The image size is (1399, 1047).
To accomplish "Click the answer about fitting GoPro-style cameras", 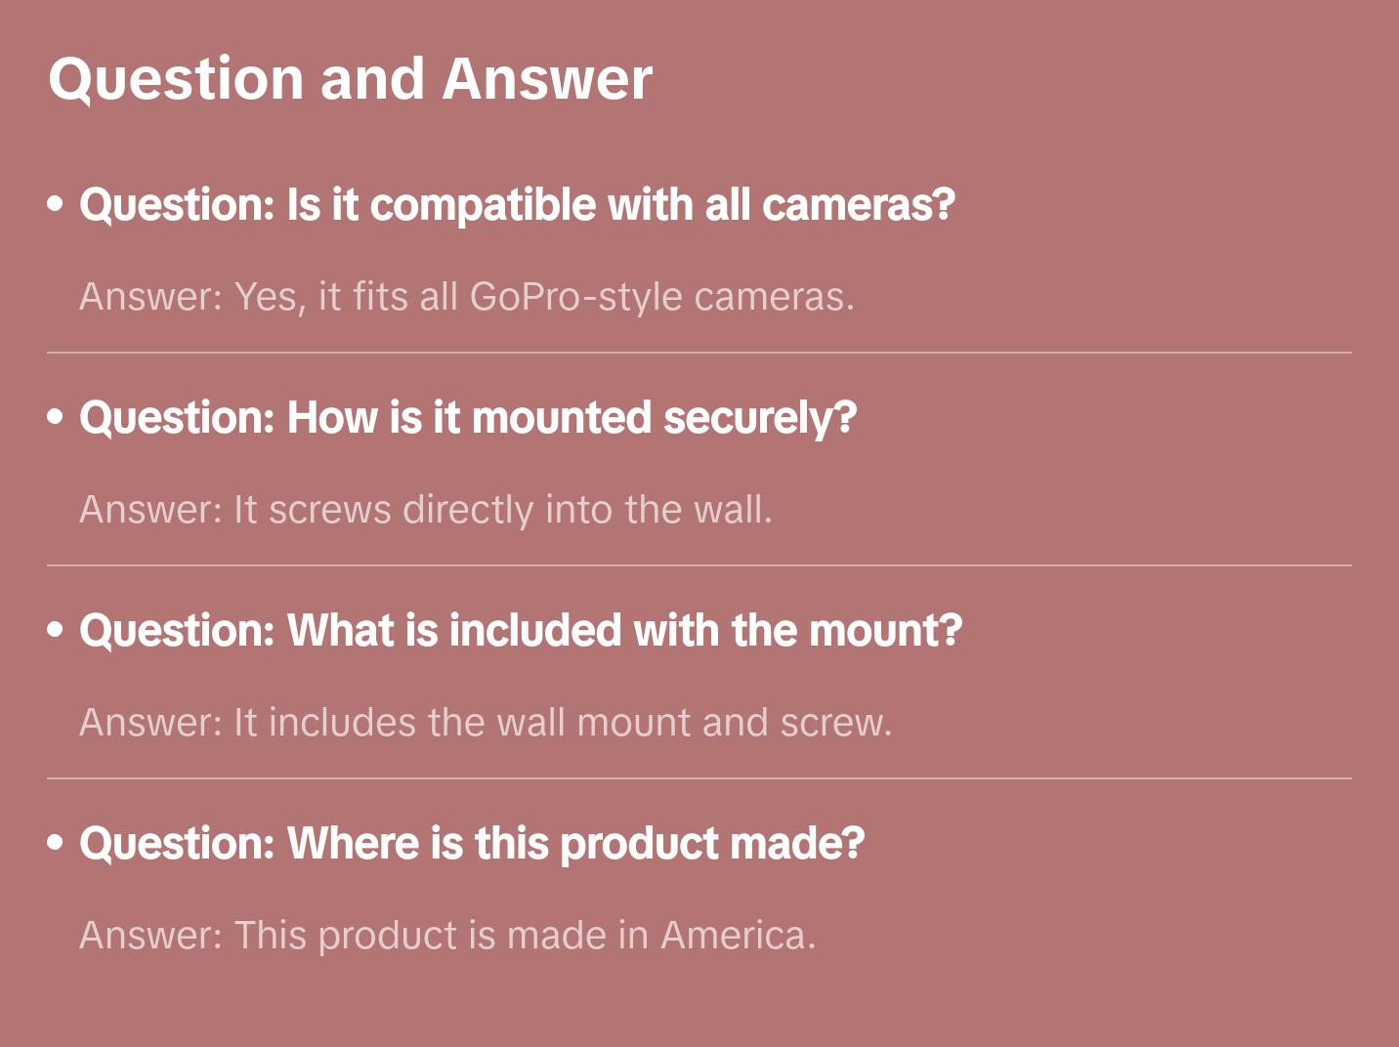I will [x=466, y=297].
